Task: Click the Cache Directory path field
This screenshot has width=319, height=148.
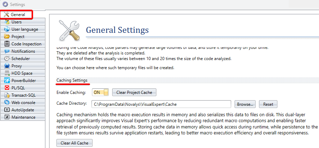Action: [161, 104]
